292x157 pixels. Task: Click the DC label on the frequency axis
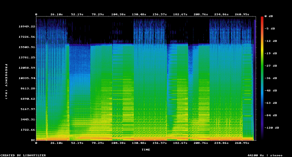33,140
